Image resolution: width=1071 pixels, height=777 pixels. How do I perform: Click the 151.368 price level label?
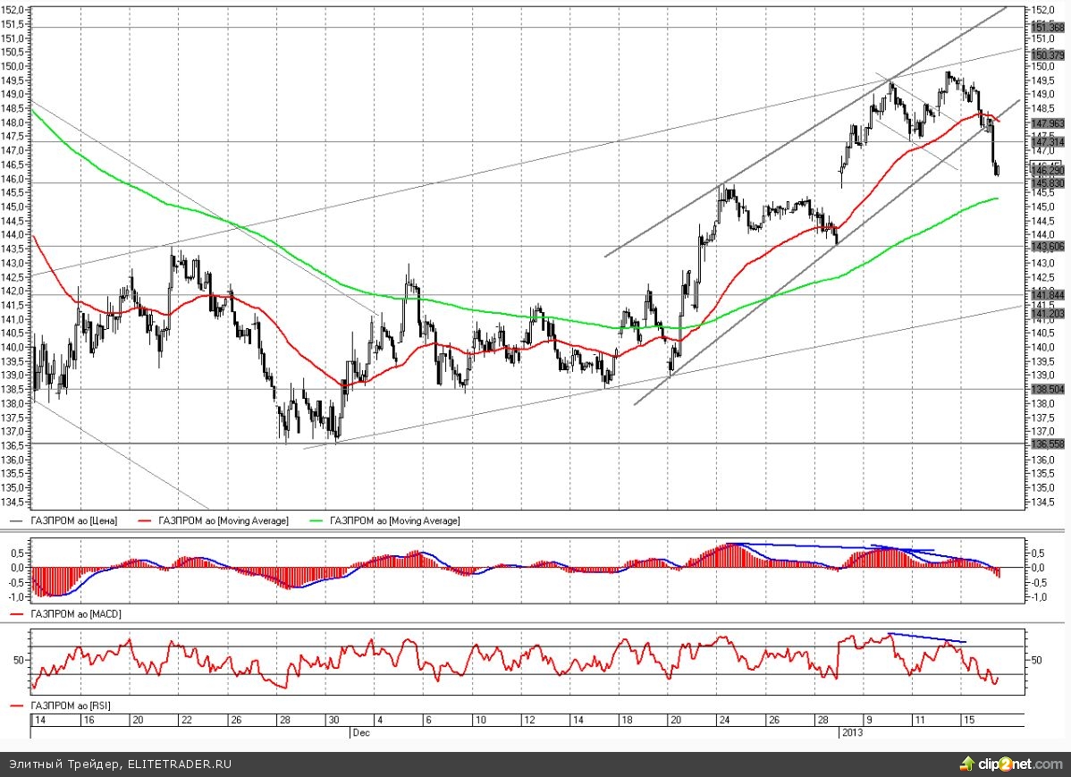1046,27
